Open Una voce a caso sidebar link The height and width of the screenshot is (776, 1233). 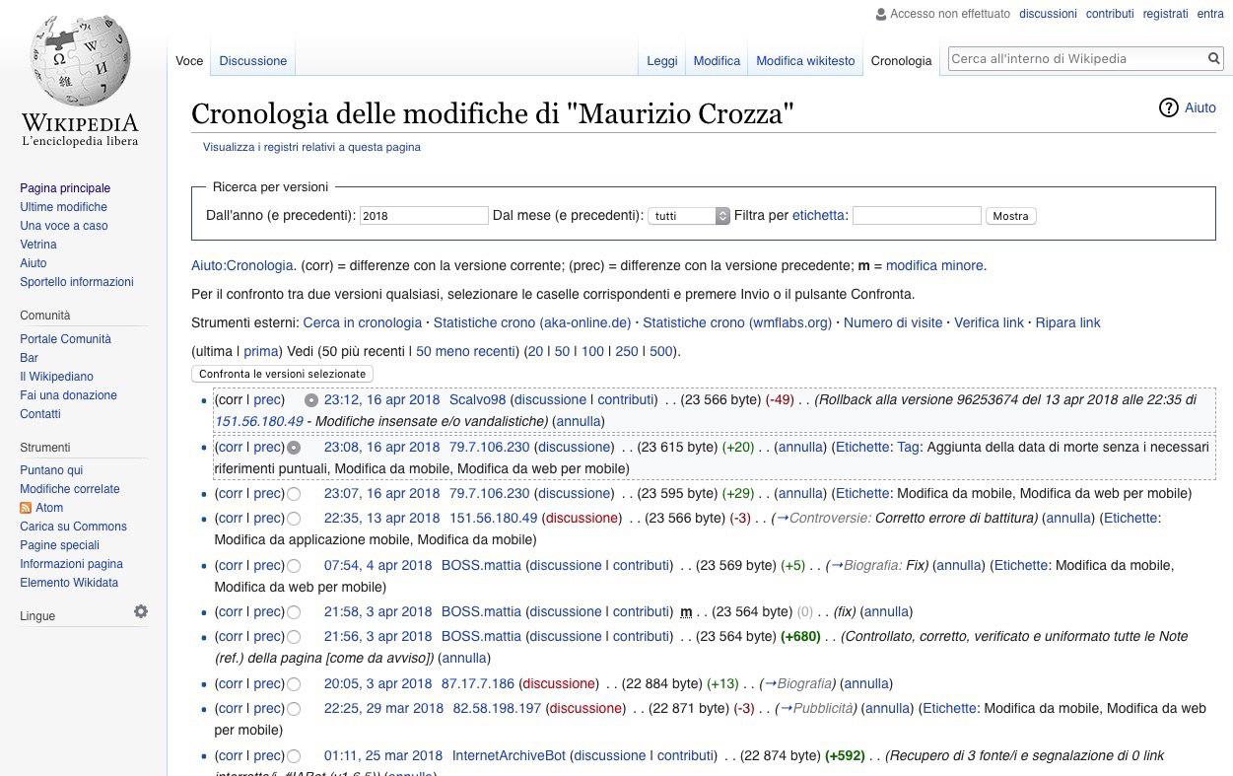64,226
